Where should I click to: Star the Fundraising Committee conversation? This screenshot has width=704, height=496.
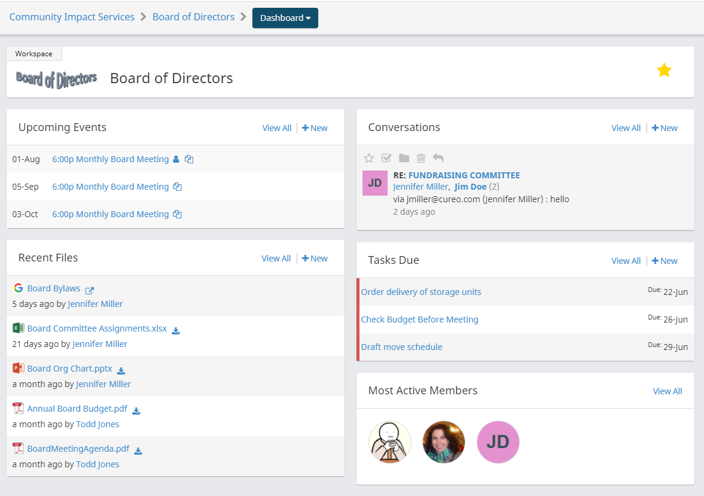(369, 159)
